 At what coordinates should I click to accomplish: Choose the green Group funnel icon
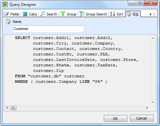63,14
